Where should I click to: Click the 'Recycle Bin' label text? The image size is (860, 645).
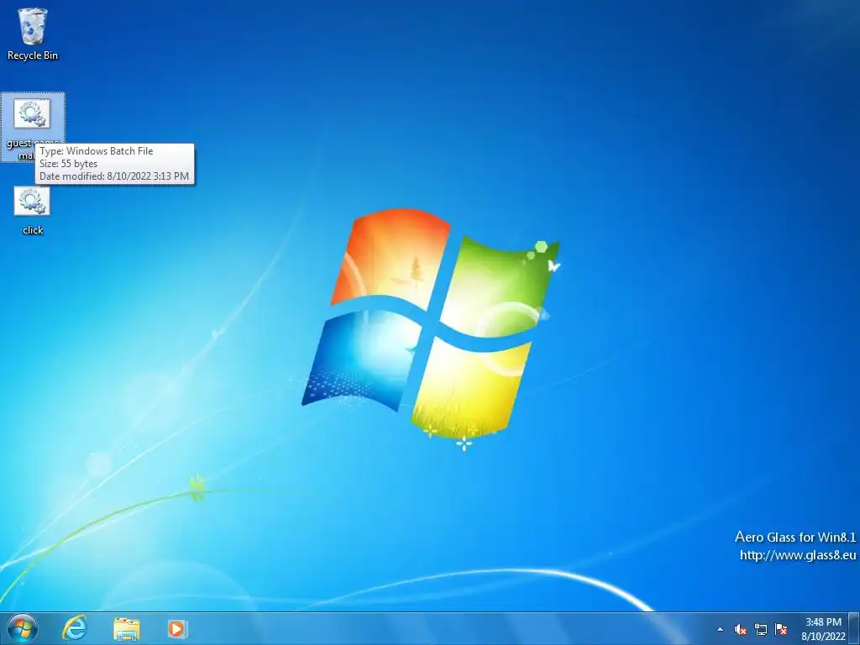click(x=33, y=55)
